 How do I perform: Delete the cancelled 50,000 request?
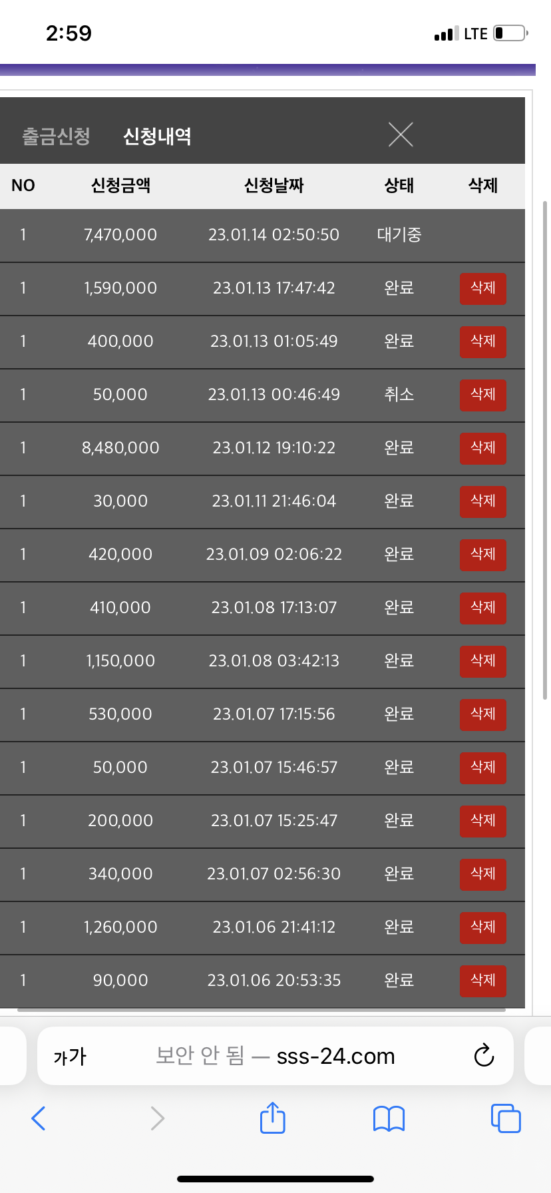(483, 395)
